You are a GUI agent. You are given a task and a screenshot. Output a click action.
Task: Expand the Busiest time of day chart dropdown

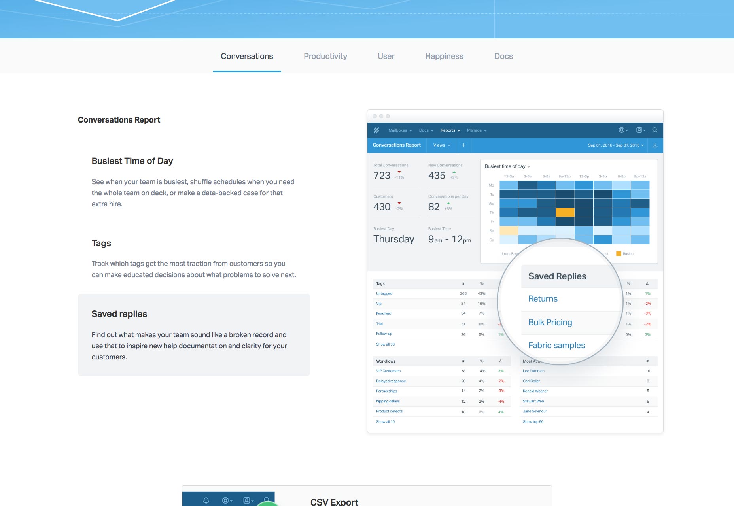click(x=507, y=166)
